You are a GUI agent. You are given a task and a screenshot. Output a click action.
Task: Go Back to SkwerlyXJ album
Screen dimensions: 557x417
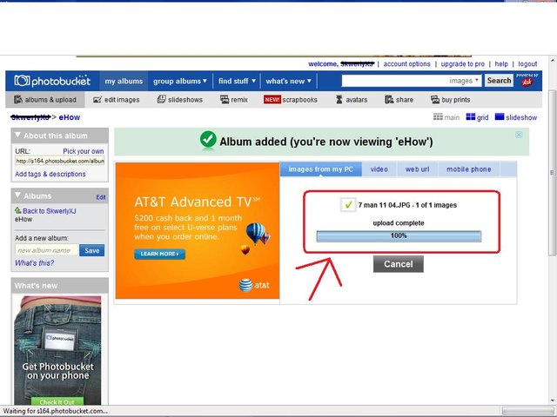50,211
